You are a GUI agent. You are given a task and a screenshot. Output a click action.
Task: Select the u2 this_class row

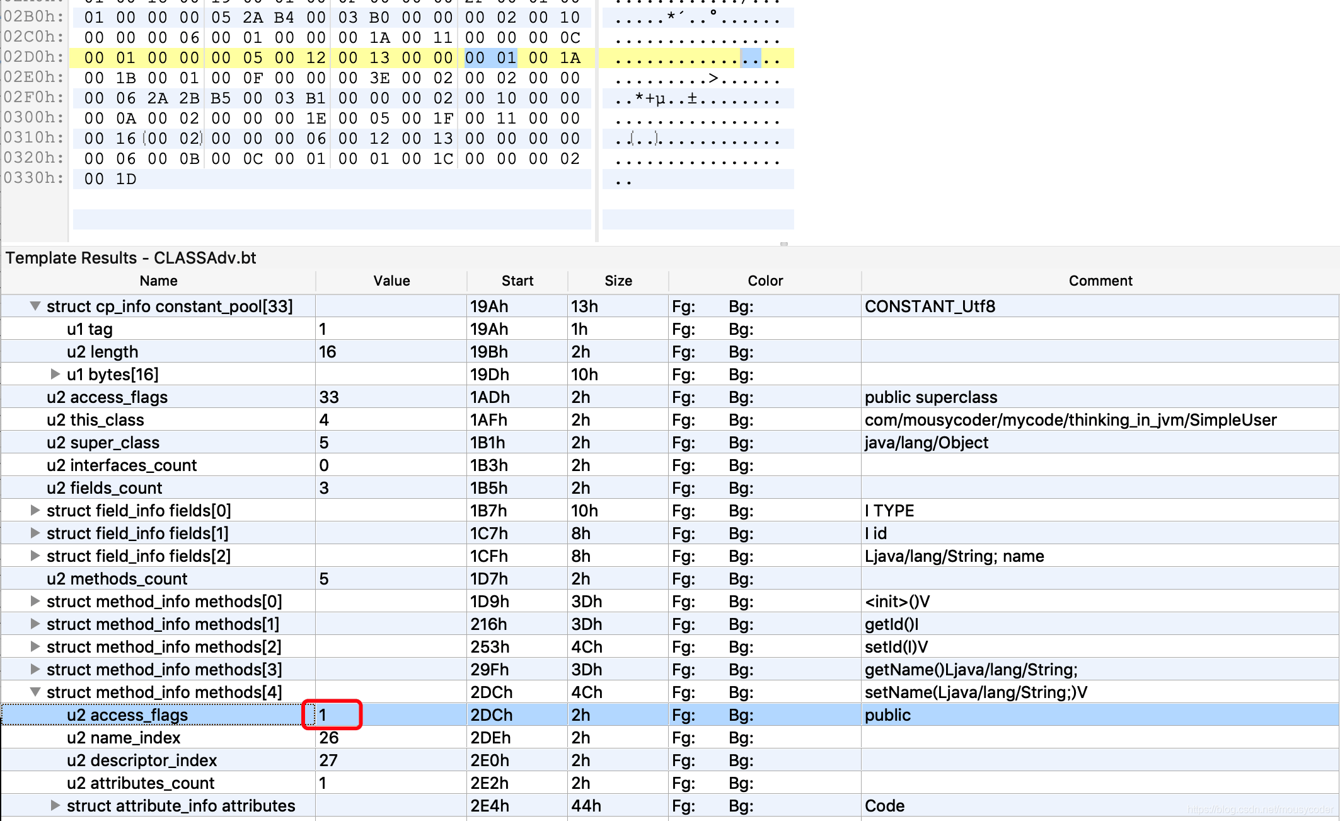(95, 420)
